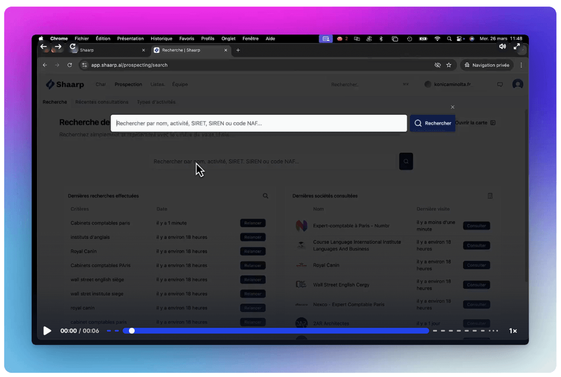Click the Bluetooth icon in menu bar
Image resolution: width=561 pixels, height=377 pixels.
[x=381, y=38]
